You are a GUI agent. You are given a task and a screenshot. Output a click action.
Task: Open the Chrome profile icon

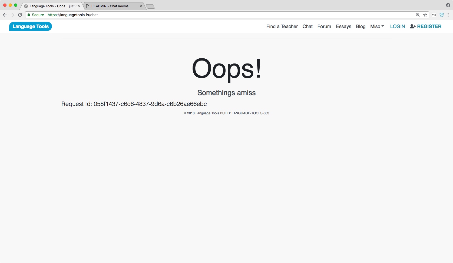(448, 5)
